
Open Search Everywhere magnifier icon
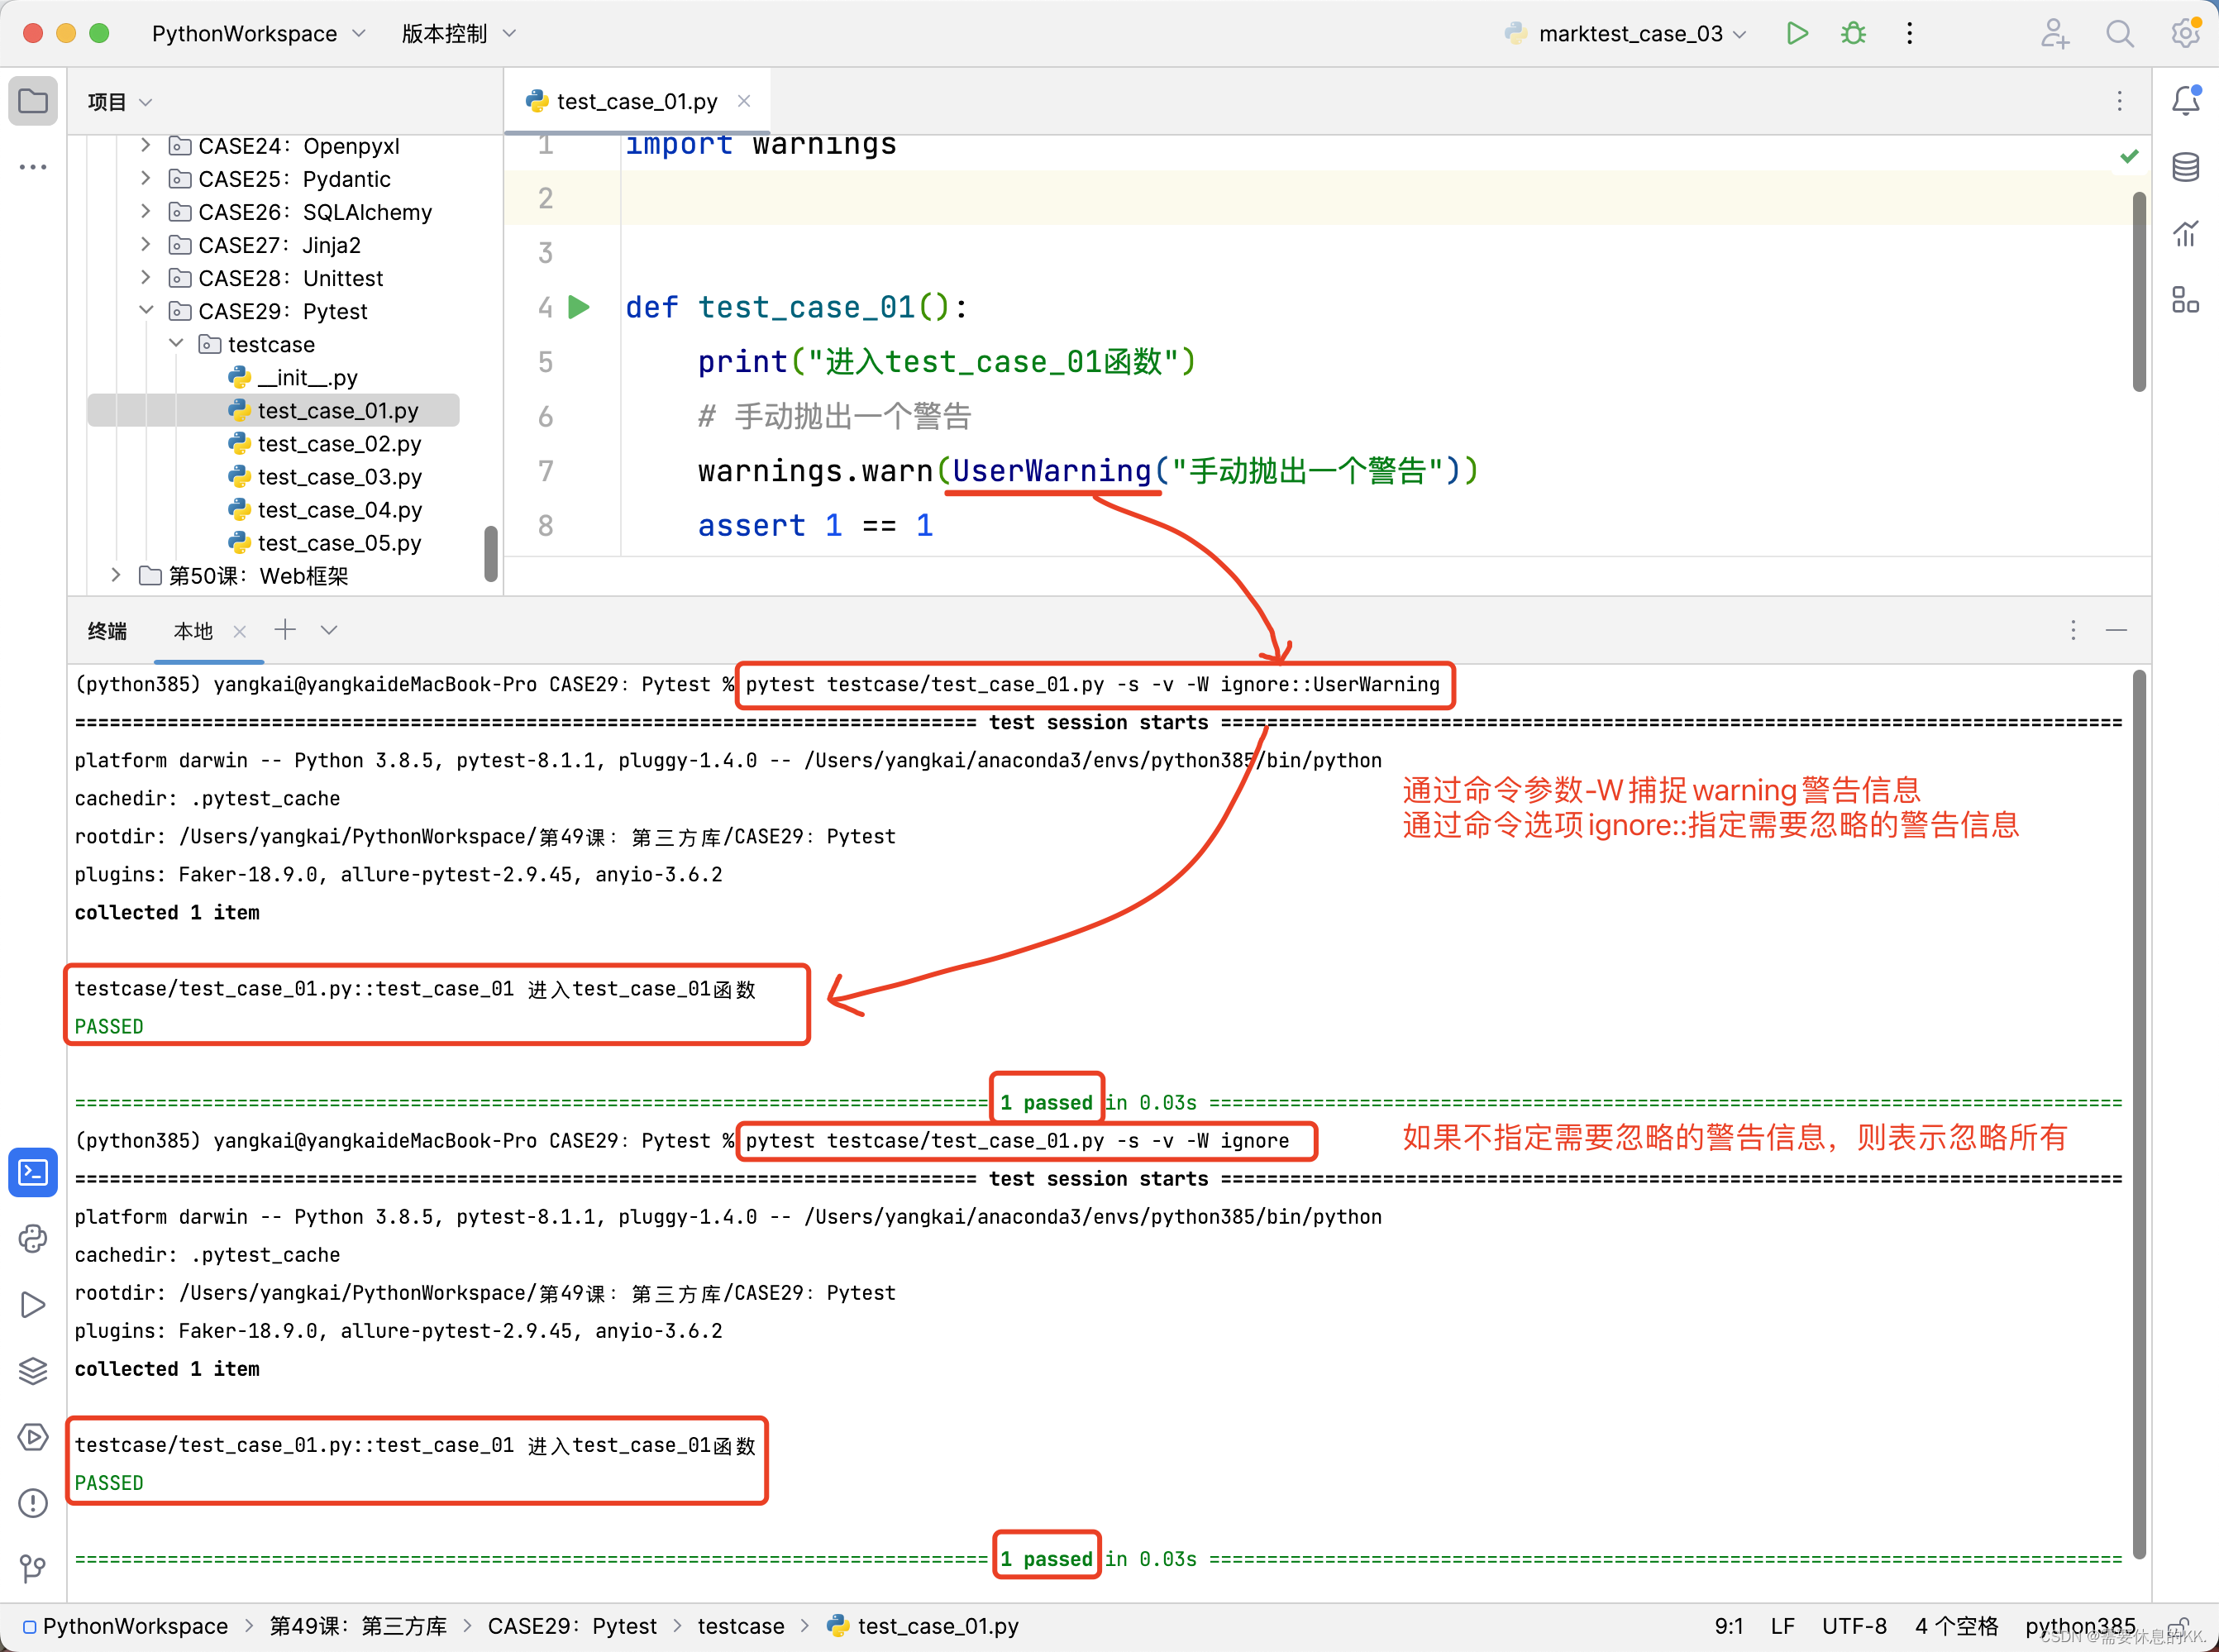(x=2120, y=33)
